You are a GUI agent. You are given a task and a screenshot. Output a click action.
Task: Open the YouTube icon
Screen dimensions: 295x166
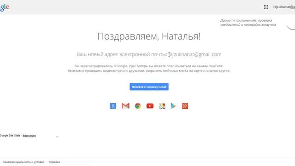150,106
